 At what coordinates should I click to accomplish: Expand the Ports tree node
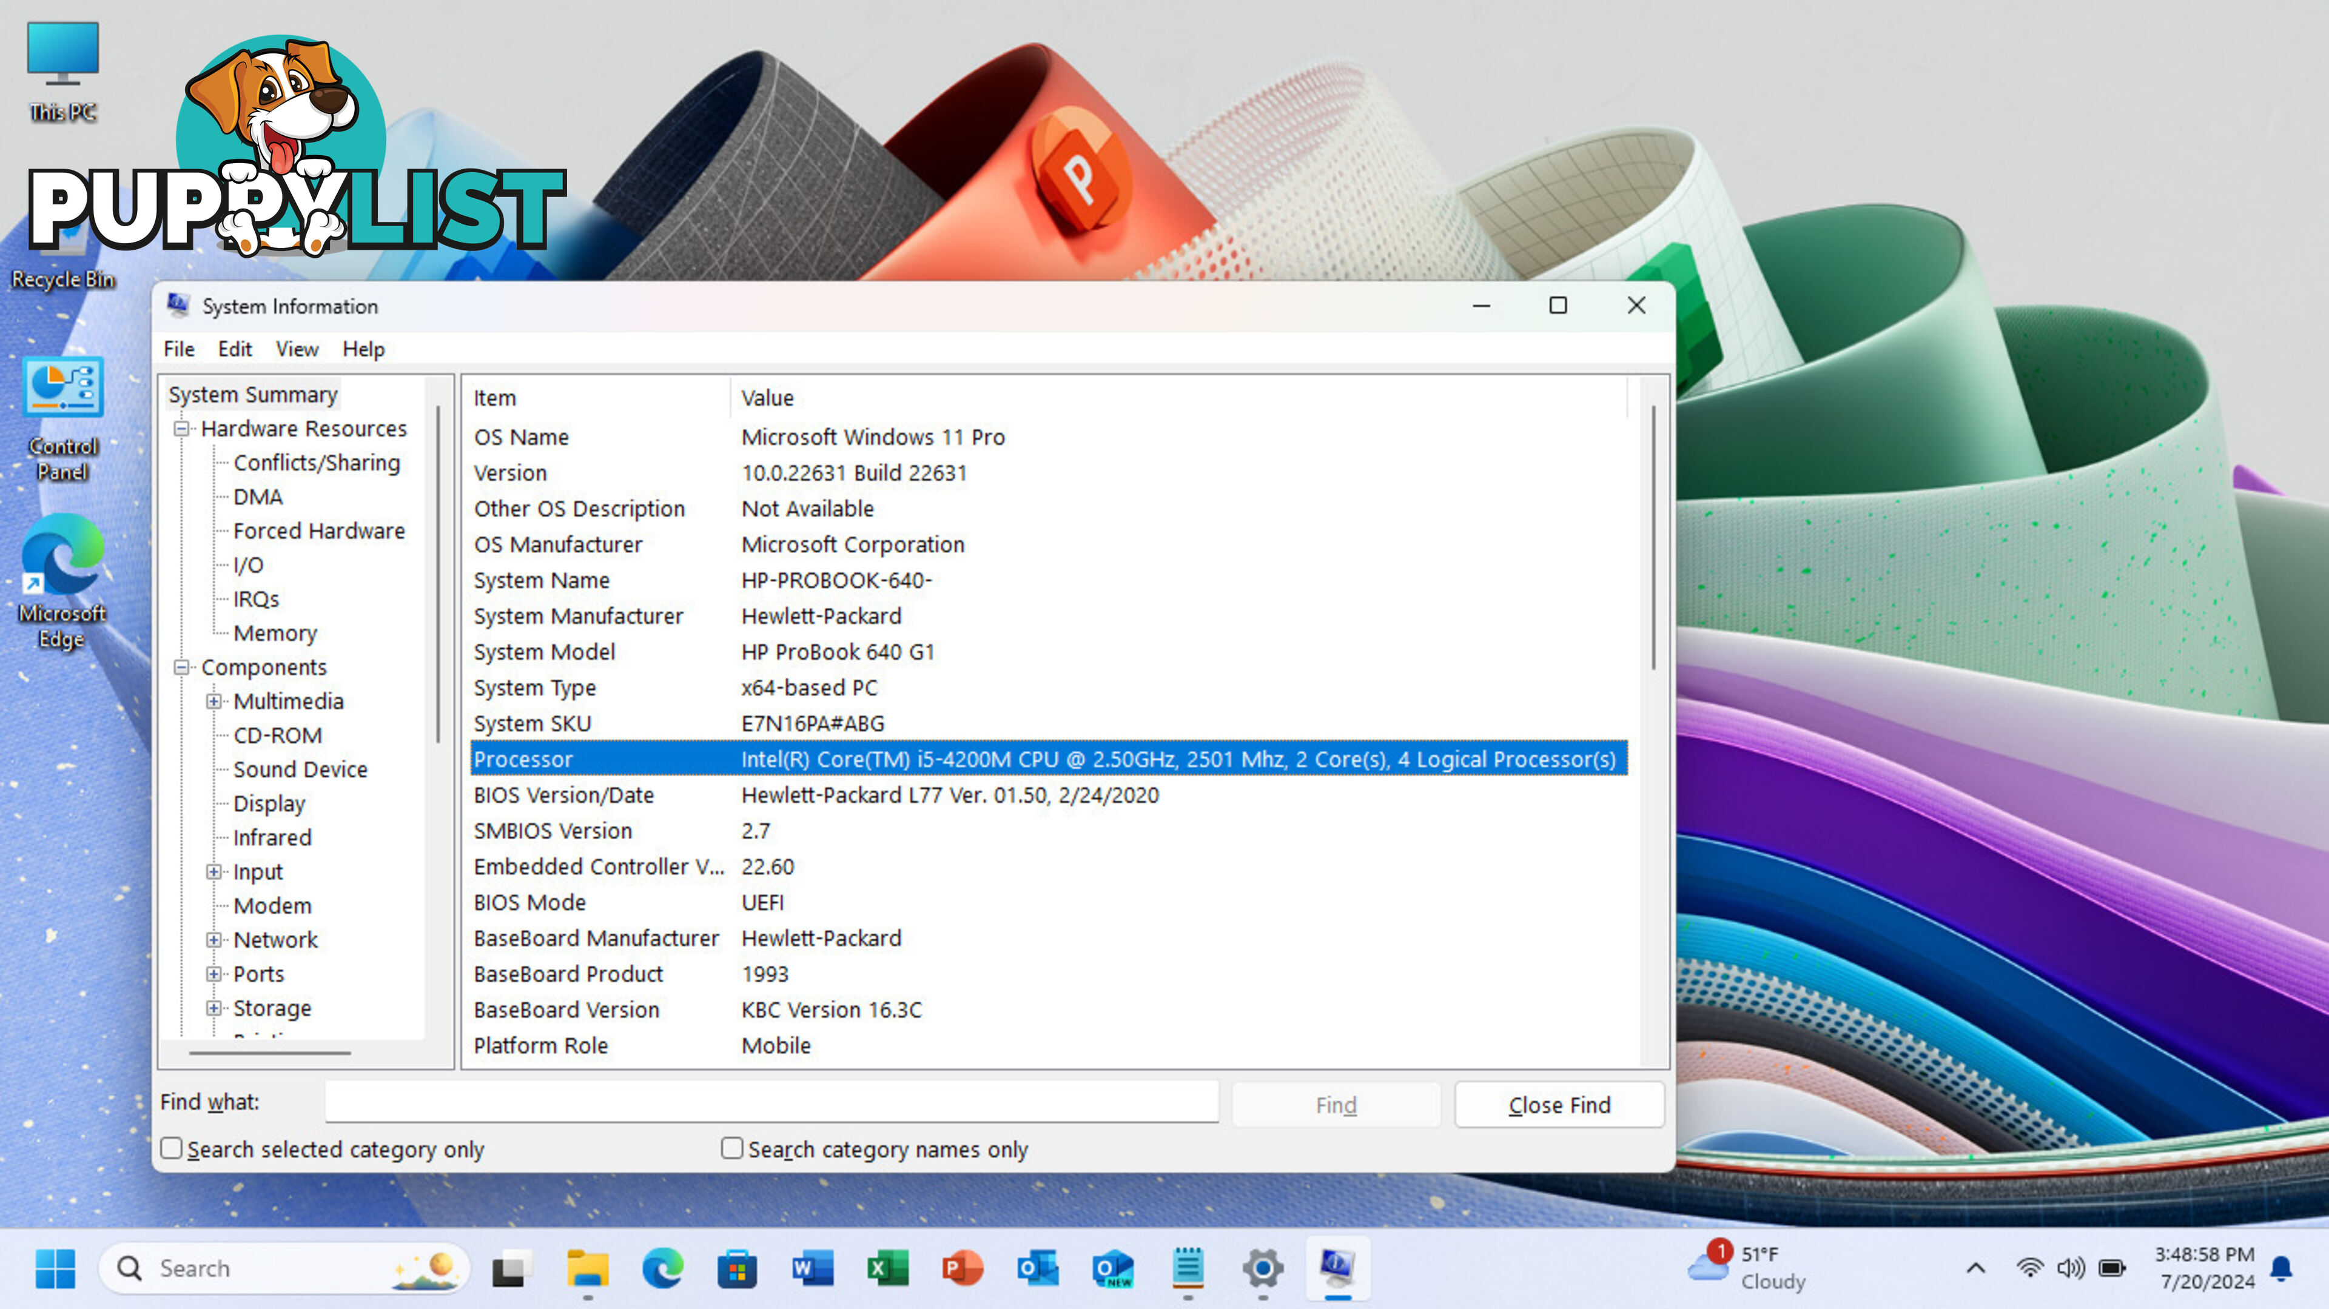(x=214, y=974)
